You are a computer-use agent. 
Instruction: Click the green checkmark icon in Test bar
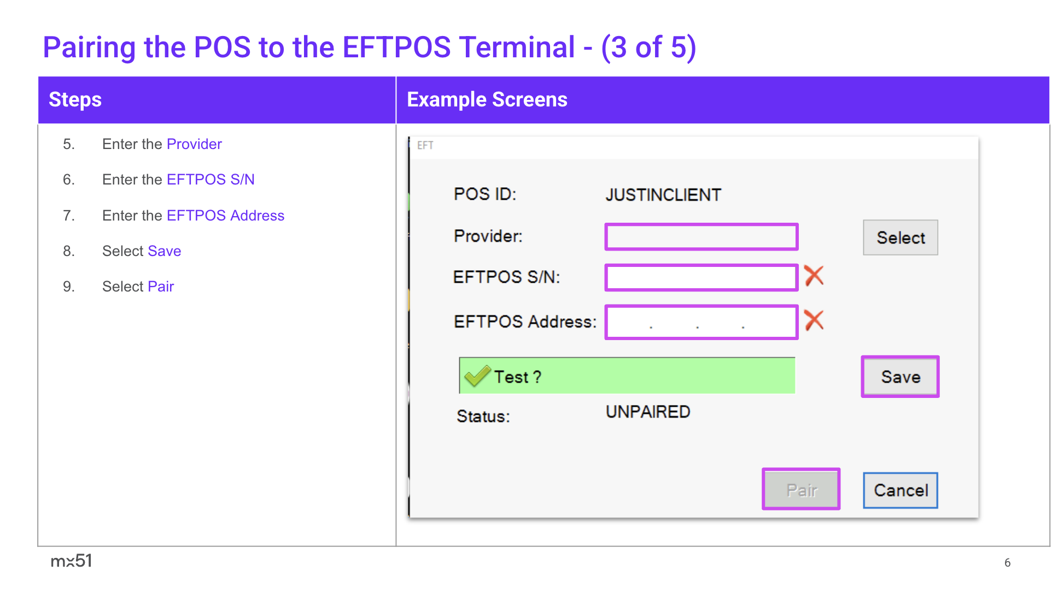[477, 376]
